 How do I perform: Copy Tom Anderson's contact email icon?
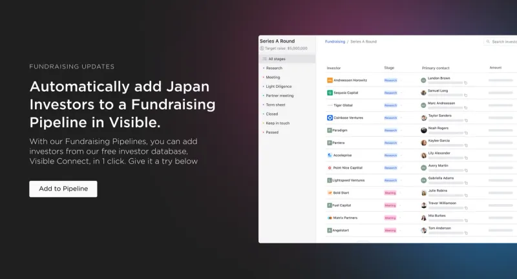click(466, 233)
